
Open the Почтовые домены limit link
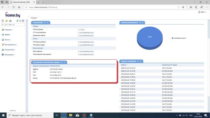click(86, 42)
